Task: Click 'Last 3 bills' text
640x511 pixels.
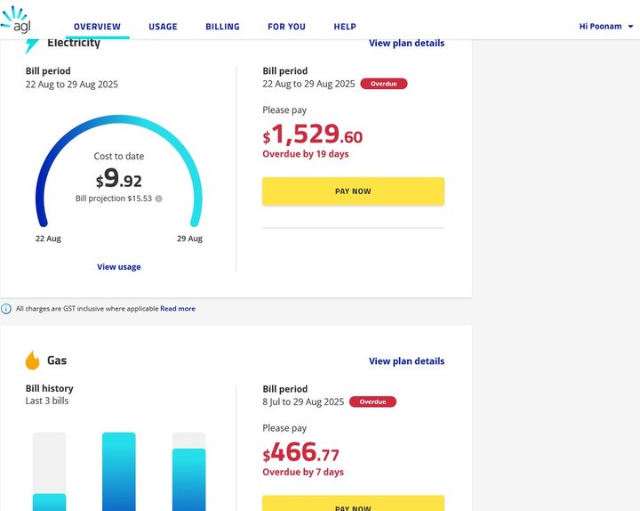Action: (x=47, y=401)
